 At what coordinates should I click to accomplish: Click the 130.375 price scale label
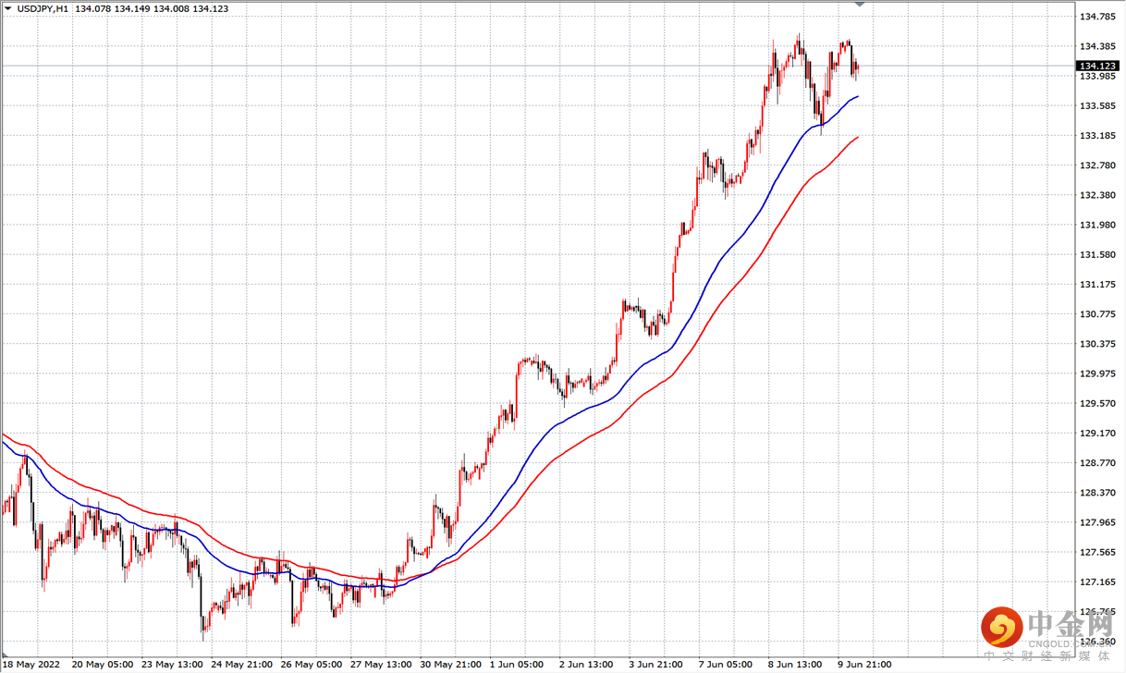pos(1095,344)
